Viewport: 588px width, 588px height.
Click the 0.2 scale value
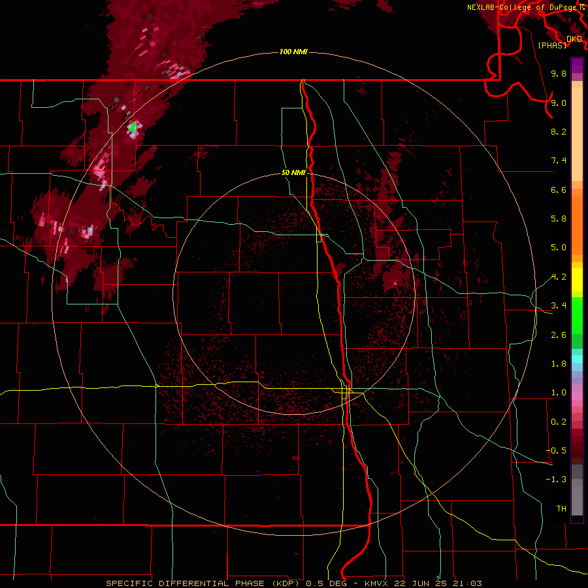[x=559, y=422]
